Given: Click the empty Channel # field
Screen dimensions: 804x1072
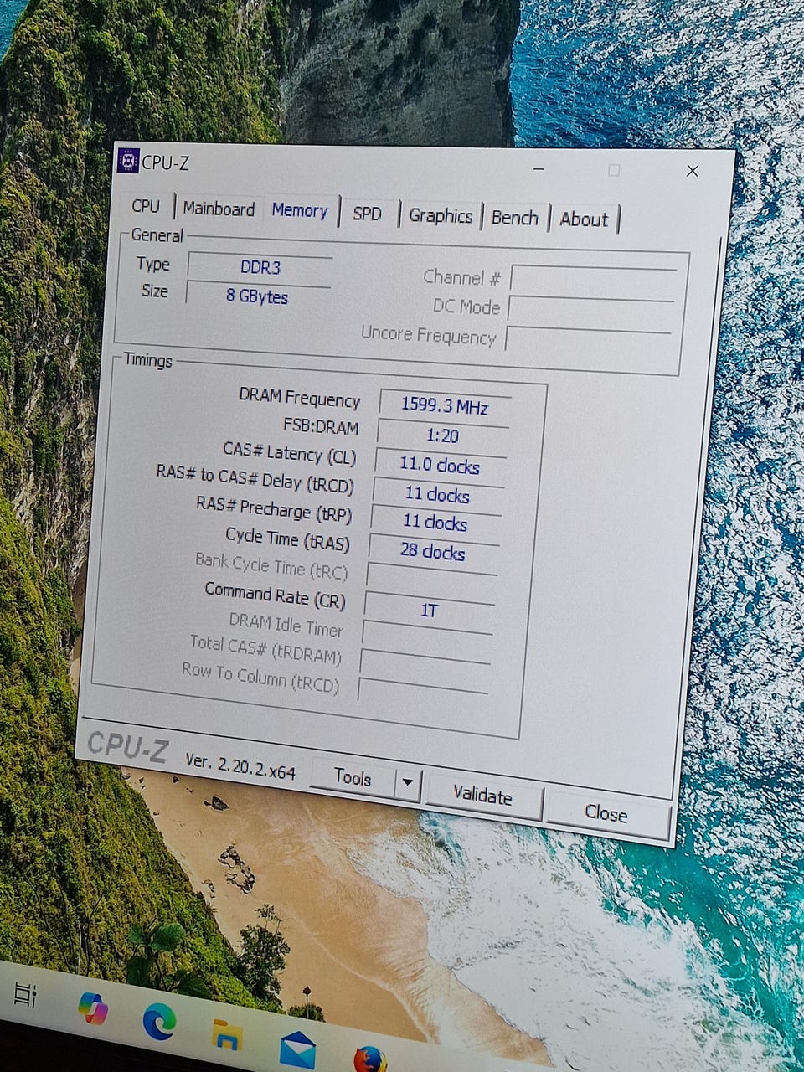Looking at the screenshot, I should click(593, 281).
